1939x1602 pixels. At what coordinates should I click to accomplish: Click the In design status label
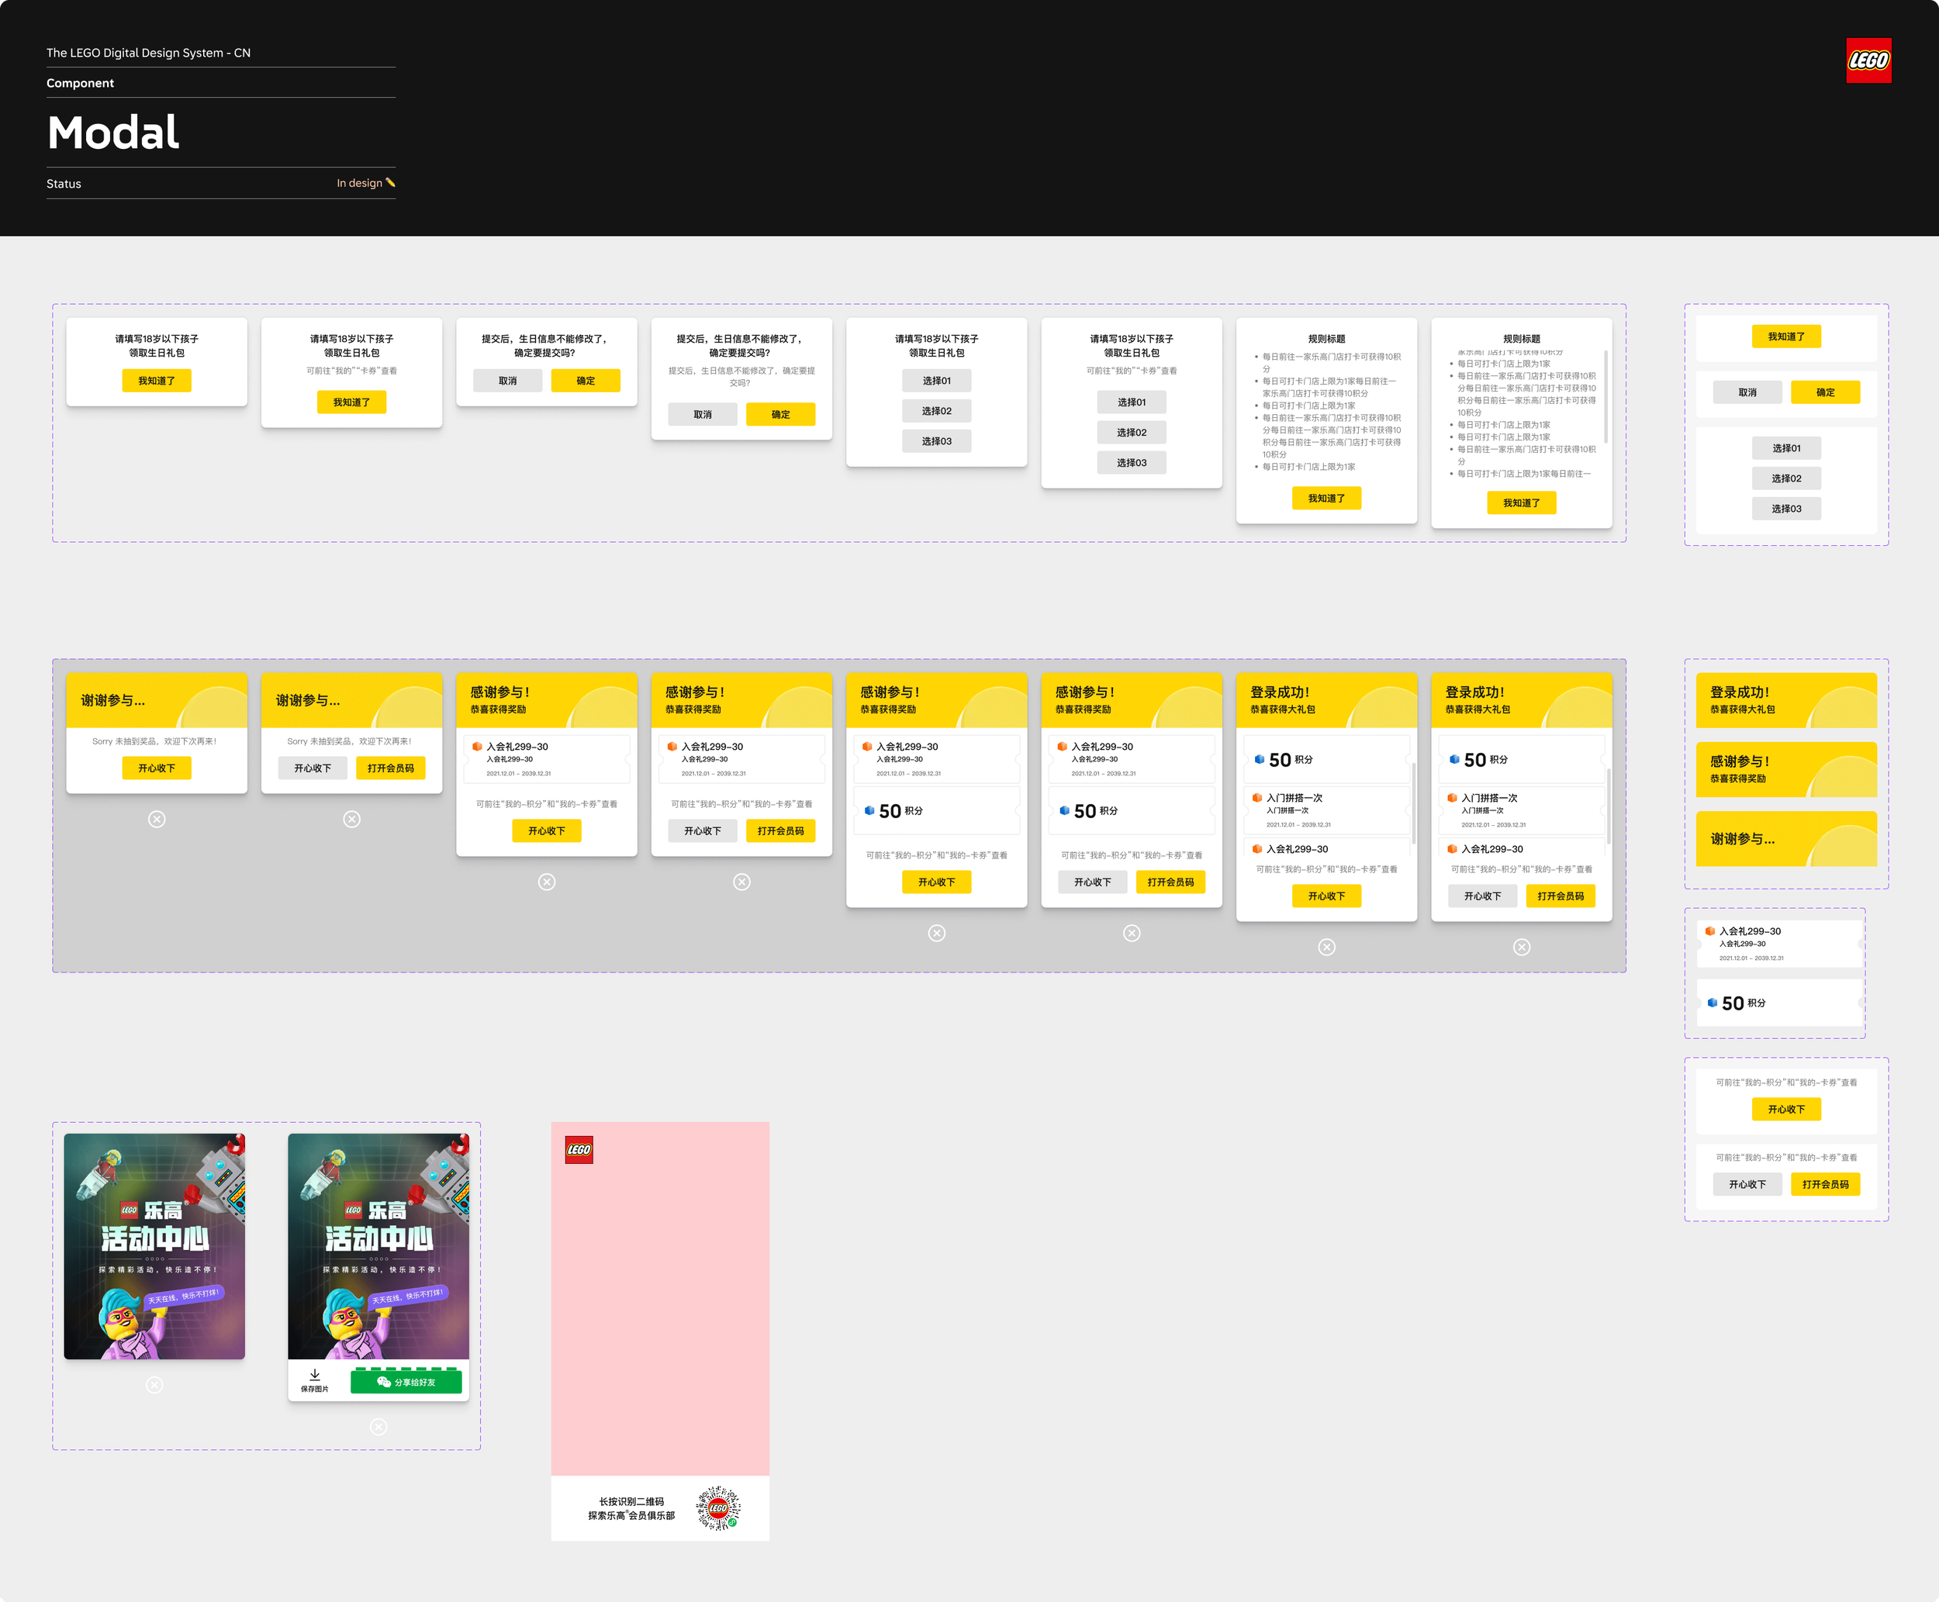(x=359, y=184)
